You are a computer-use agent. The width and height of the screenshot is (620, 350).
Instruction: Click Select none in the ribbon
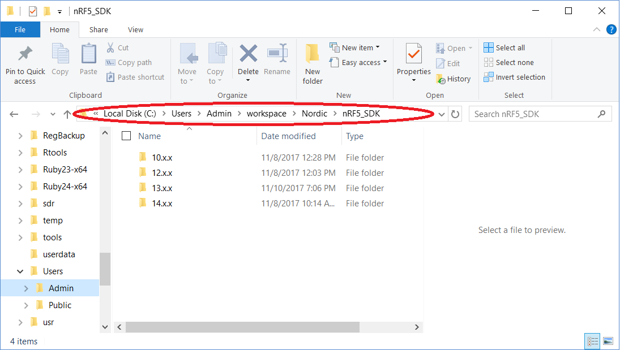[x=509, y=62]
